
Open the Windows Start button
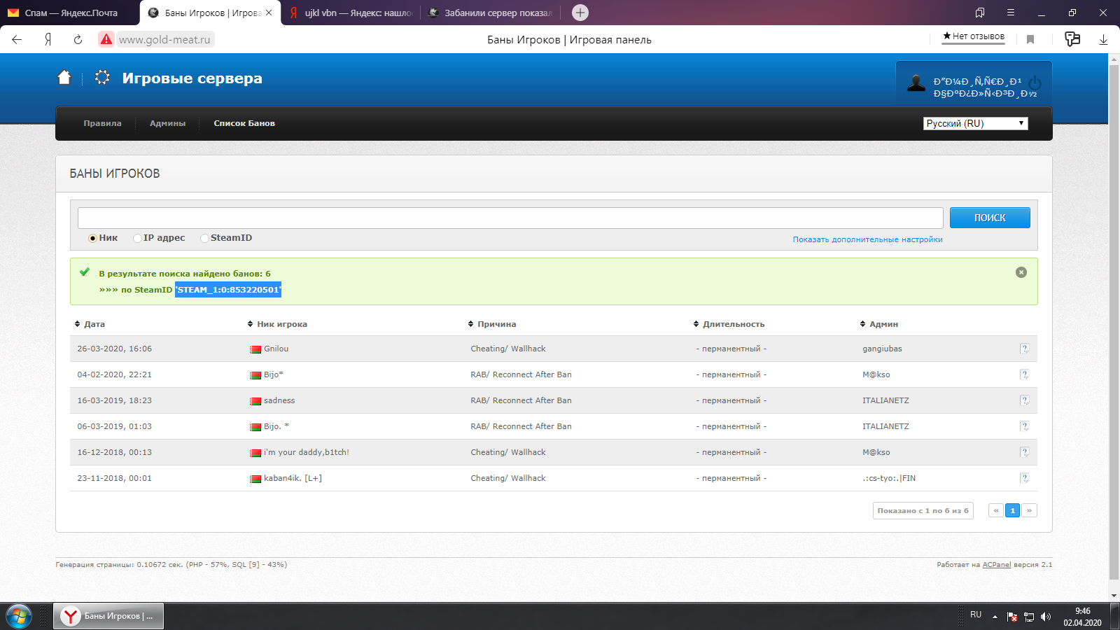point(19,616)
